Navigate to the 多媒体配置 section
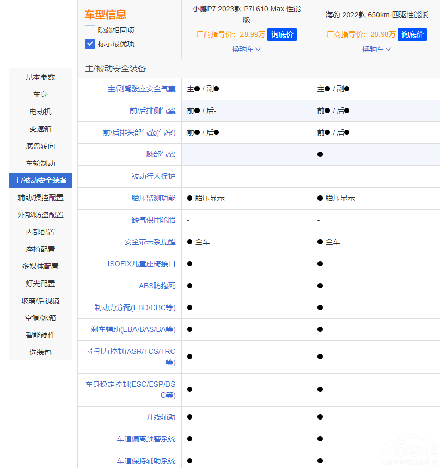This screenshot has height=468, width=440. 41,266
